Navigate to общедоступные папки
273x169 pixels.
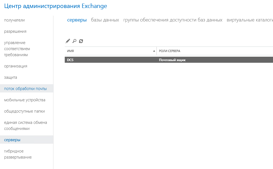[24, 111]
